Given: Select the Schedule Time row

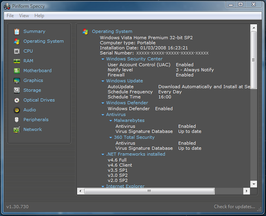Looking at the screenshot, I should coord(139,97).
